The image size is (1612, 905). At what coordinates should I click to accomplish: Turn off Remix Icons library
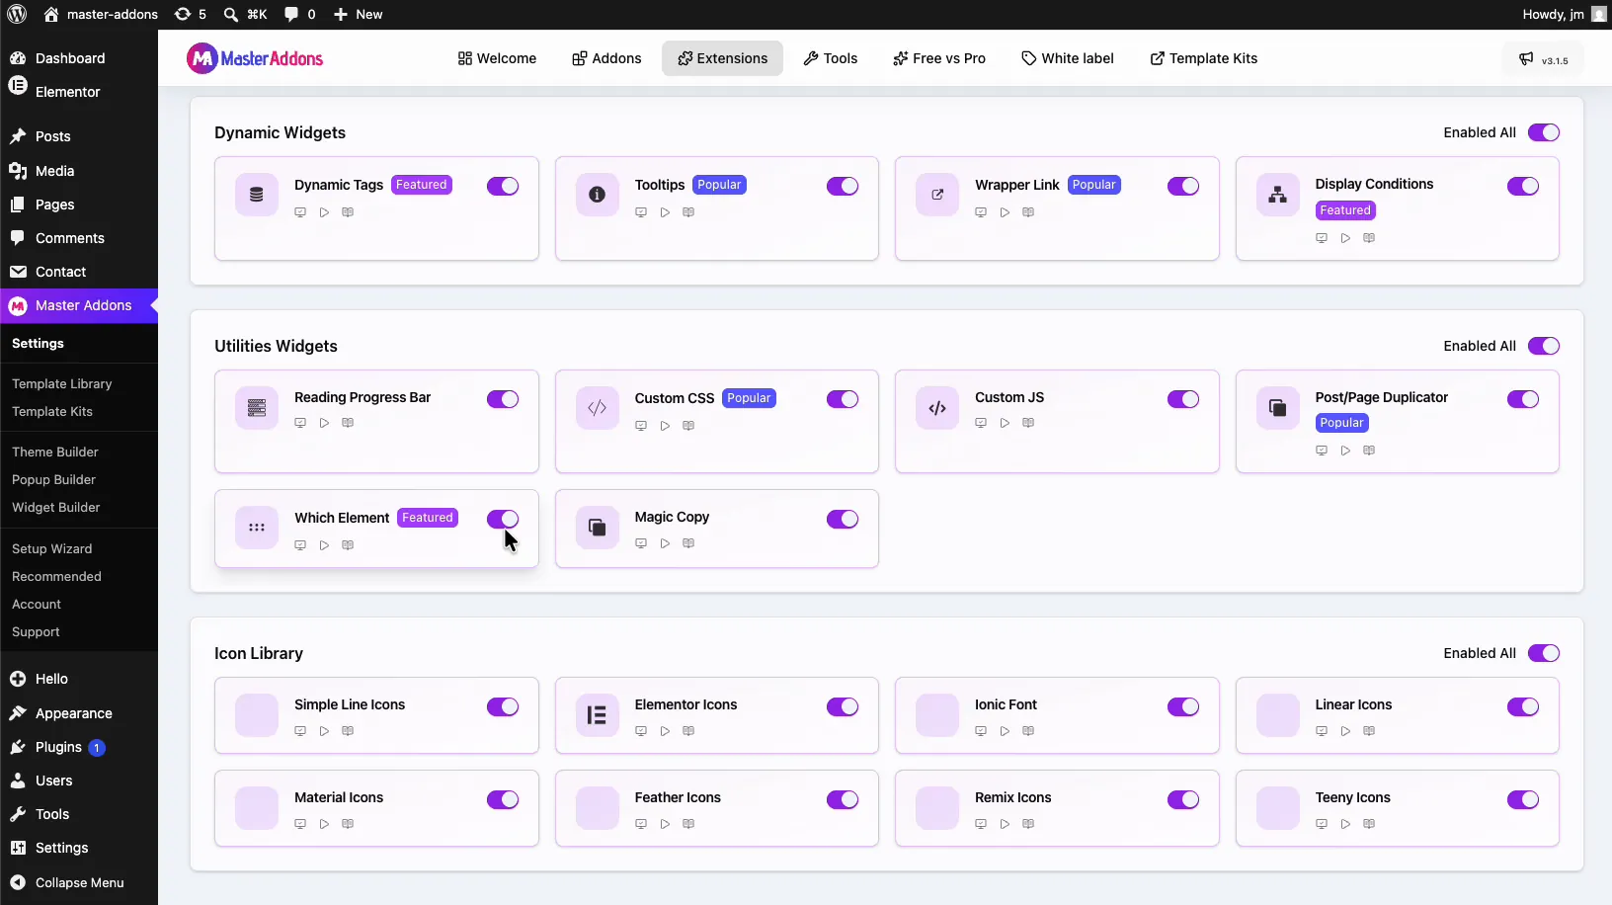click(1183, 799)
